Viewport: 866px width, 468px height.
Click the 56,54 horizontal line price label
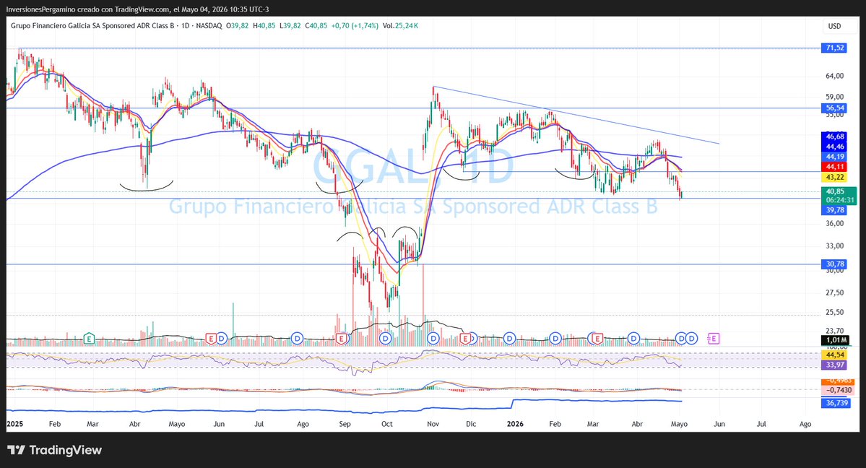pos(834,108)
